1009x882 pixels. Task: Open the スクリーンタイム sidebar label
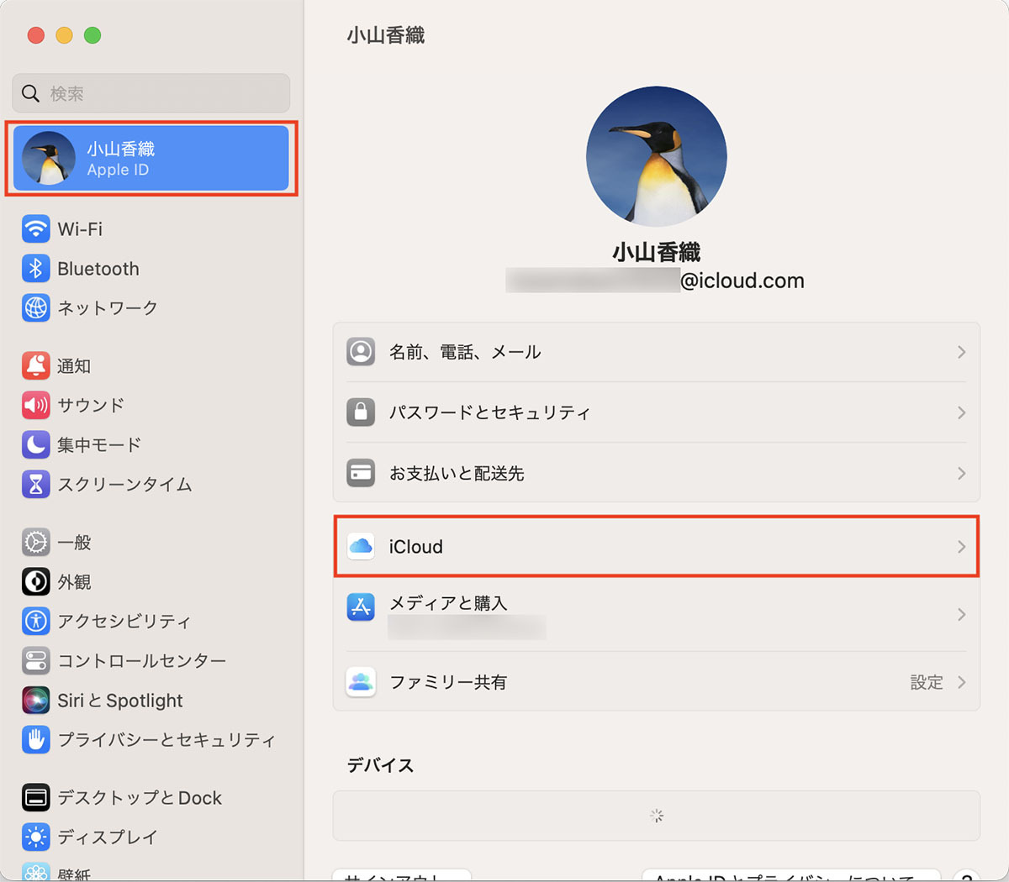click(x=124, y=484)
